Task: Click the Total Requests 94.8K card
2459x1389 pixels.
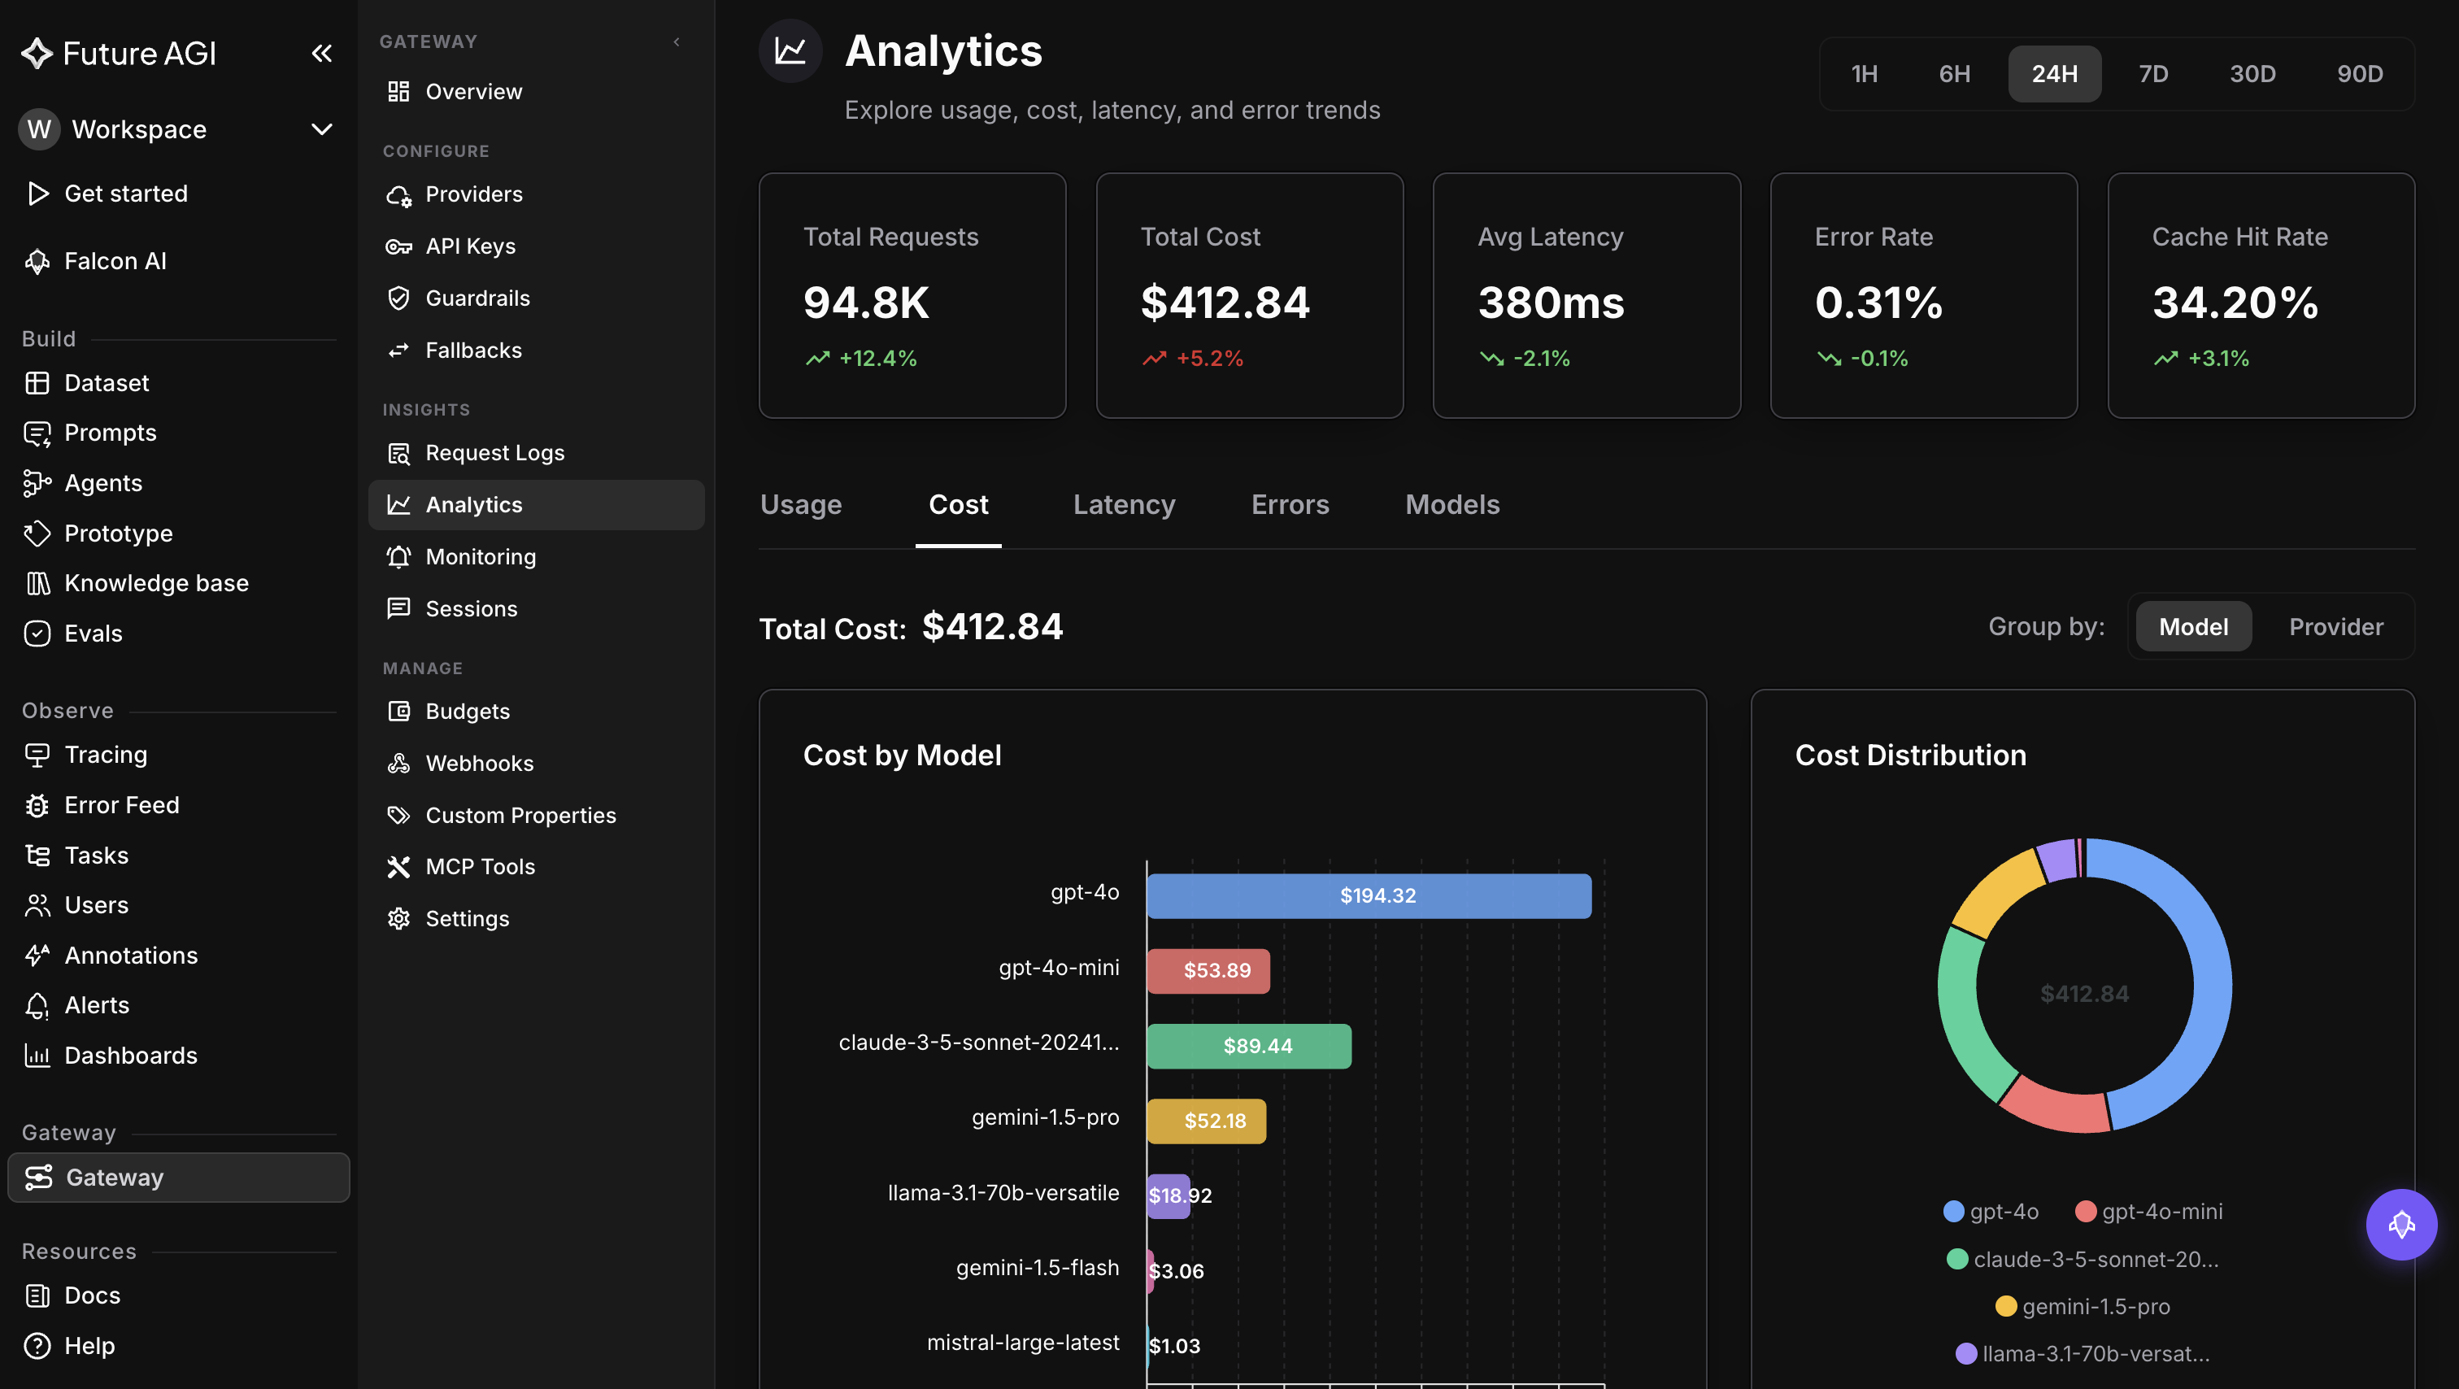Action: pyautogui.click(x=912, y=295)
